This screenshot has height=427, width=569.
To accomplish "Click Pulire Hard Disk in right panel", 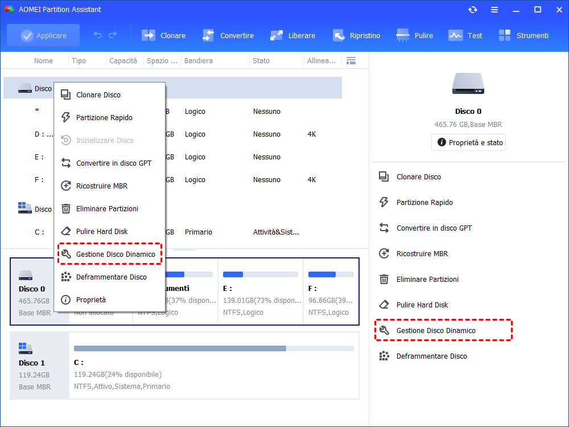I will pyautogui.click(x=422, y=305).
